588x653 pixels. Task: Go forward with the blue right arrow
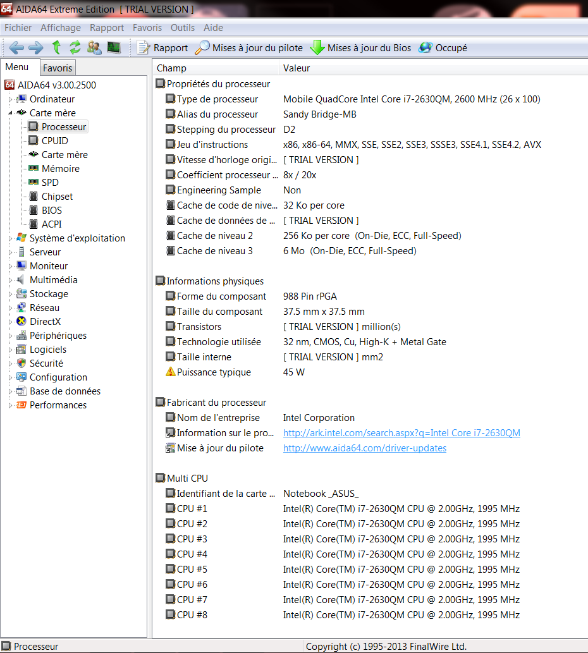pyautogui.click(x=36, y=48)
